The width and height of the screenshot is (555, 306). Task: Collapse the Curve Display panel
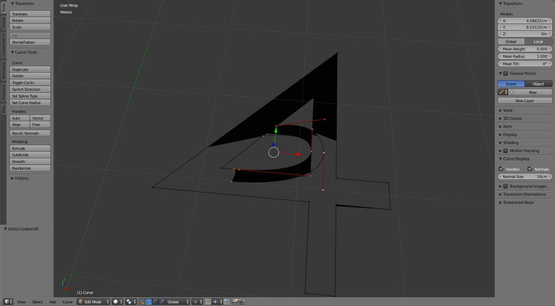(516, 159)
